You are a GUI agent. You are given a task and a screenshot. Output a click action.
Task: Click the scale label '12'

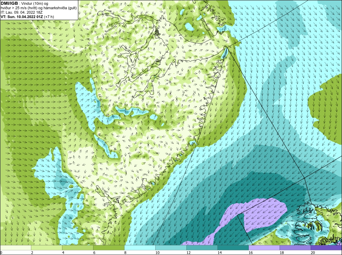pos(188,253)
